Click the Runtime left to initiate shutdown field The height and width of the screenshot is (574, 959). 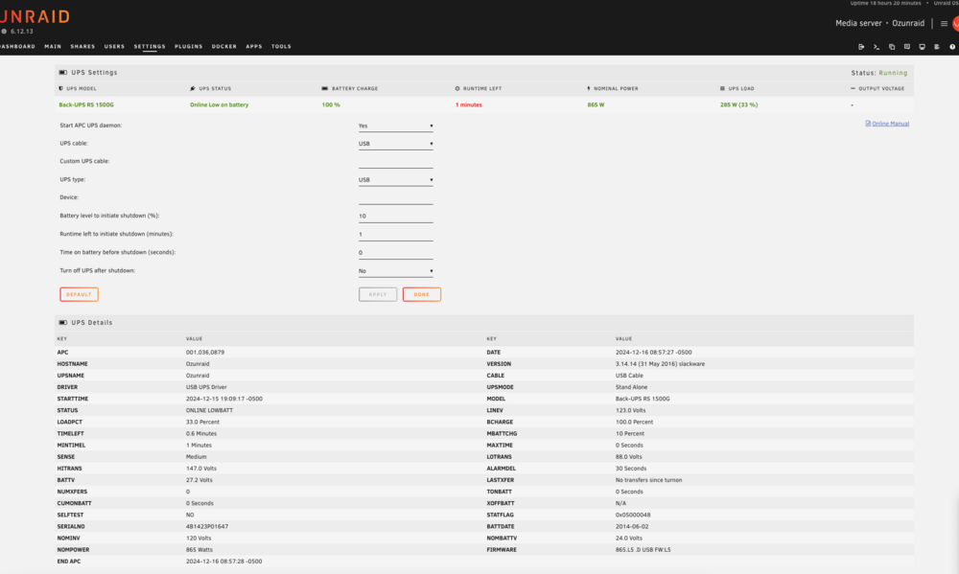(x=396, y=235)
